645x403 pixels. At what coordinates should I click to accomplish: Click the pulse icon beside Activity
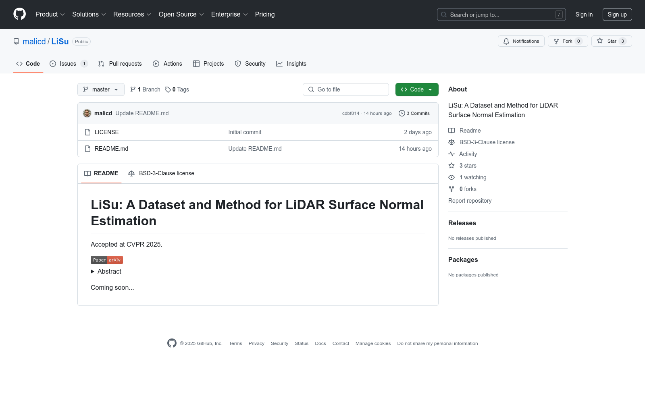pyautogui.click(x=451, y=154)
